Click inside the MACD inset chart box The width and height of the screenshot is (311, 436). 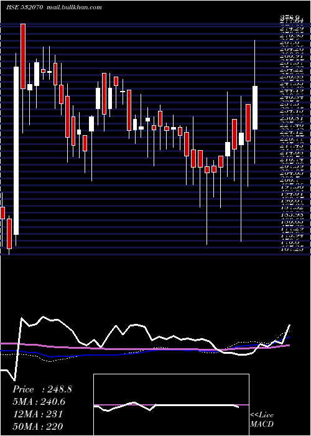point(171,405)
